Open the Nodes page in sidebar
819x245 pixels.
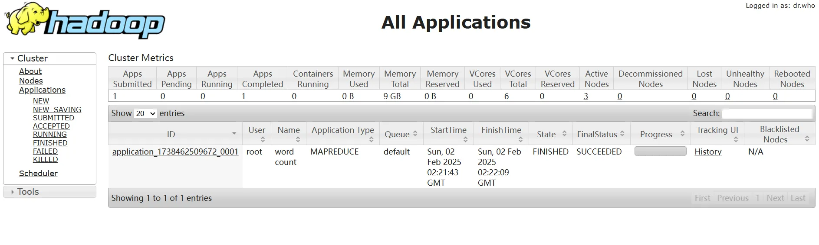tap(31, 81)
